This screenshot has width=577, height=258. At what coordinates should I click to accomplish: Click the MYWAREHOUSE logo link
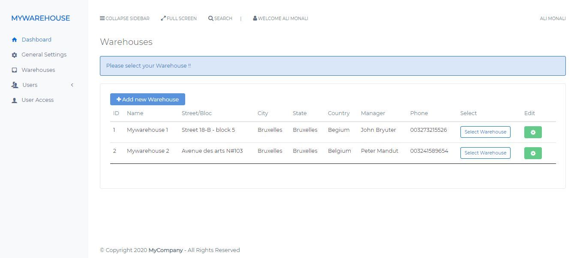(40, 18)
